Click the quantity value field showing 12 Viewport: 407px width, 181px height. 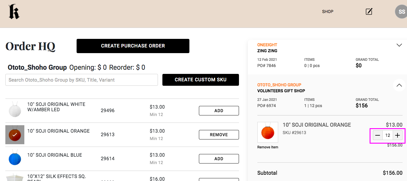click(387, 136)
